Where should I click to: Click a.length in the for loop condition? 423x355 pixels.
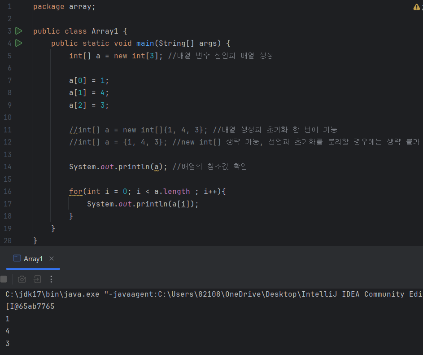[172, 191]
